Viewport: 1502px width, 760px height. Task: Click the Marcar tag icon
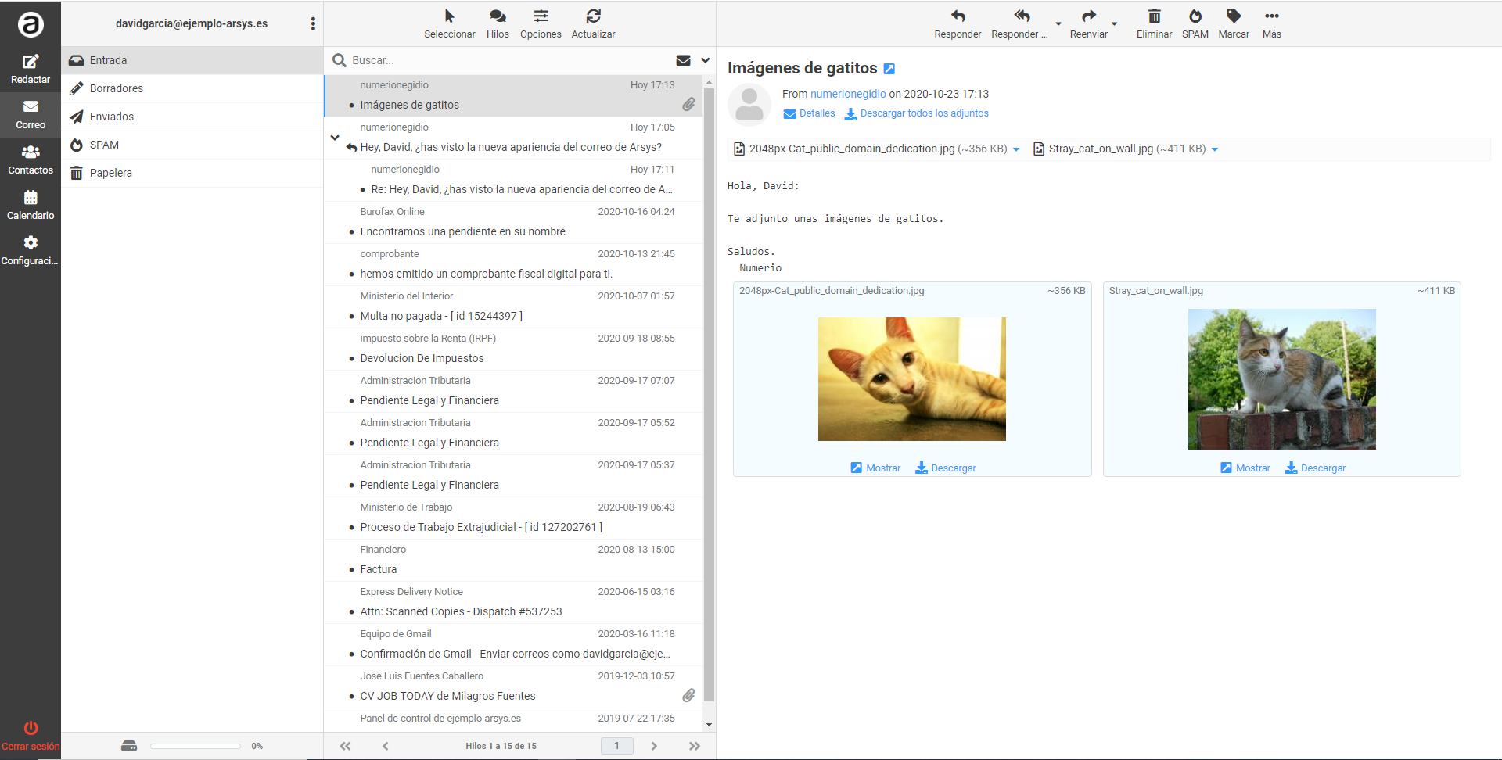tap(1234, 16)
